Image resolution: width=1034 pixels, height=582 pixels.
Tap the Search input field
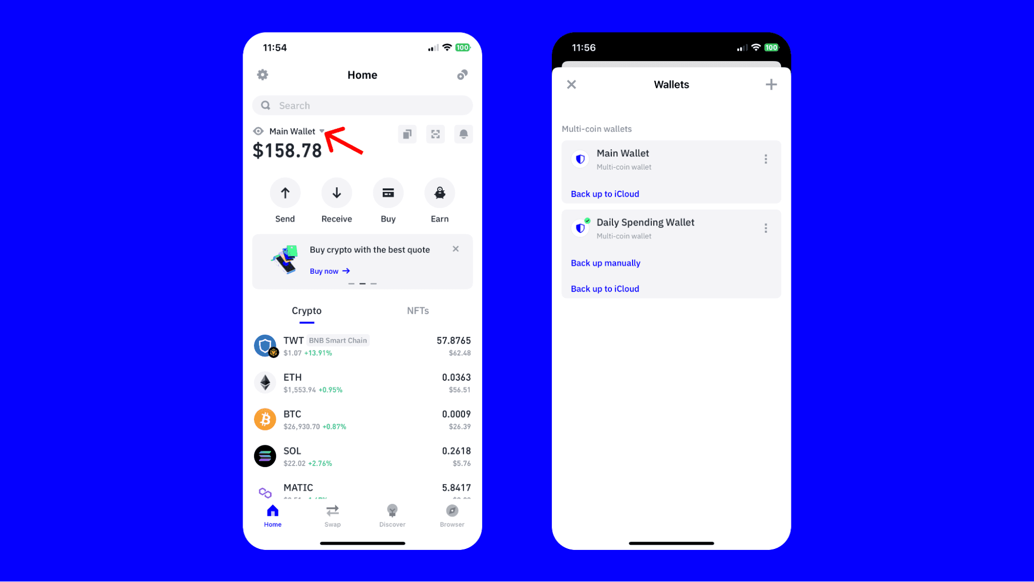(362, 105)
